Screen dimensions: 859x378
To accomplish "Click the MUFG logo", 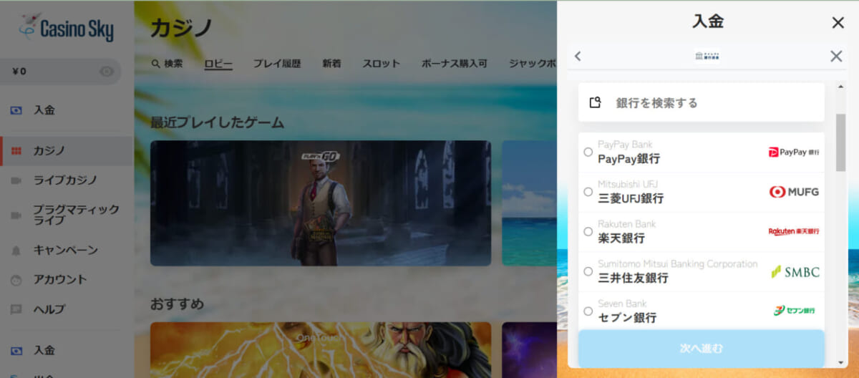I will (794, 192).
